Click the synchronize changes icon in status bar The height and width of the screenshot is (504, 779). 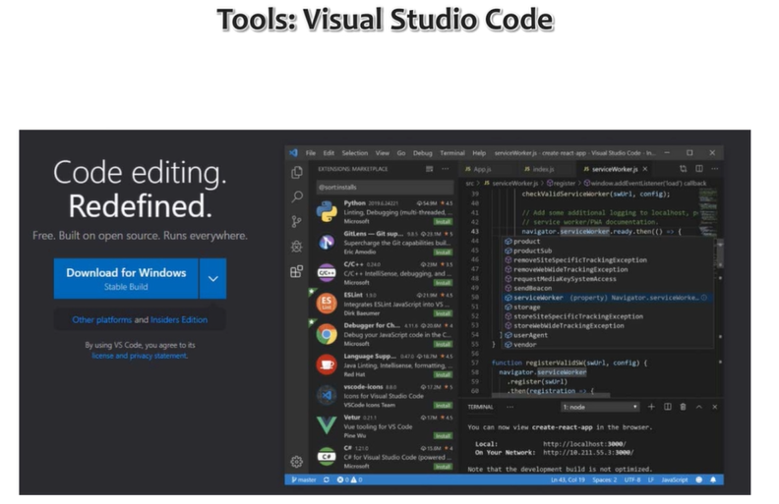point(327,479)
